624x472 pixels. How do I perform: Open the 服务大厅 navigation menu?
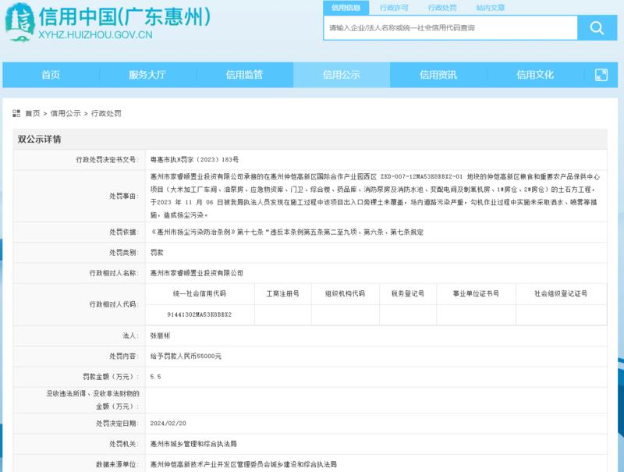click(x=147, y=75)
